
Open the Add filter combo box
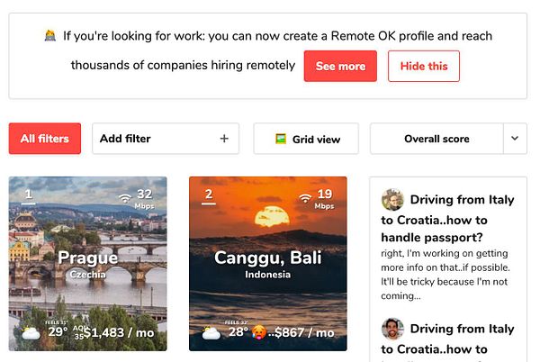[166, 139]
